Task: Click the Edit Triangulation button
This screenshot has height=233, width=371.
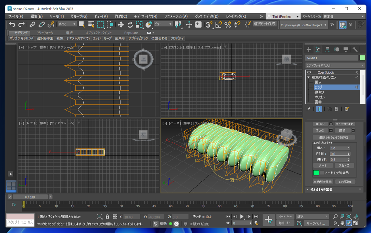Action: (323, 181)
